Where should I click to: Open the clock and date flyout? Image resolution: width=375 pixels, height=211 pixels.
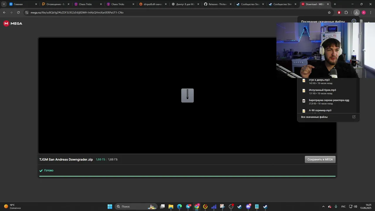[366, 207]
